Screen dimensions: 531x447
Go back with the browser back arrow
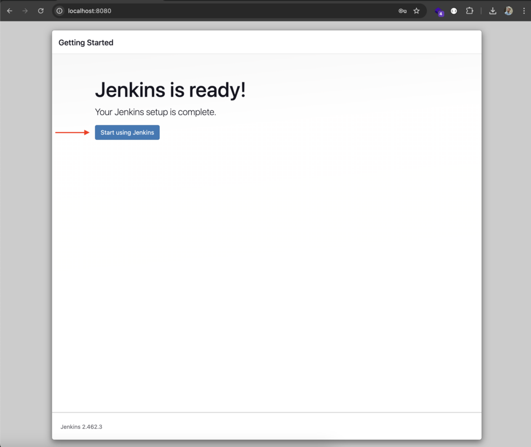[9, 11]
